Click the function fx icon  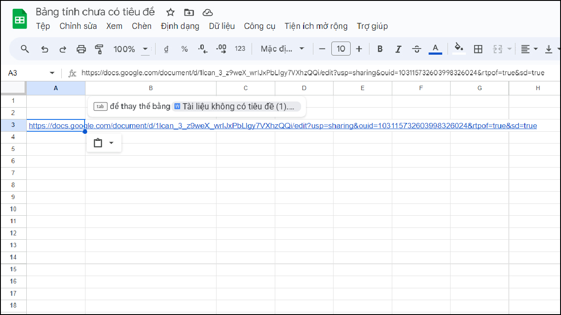point(72,73)
